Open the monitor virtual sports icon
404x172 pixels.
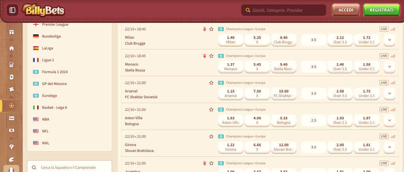pyautogui.click(x=11, y=131)
